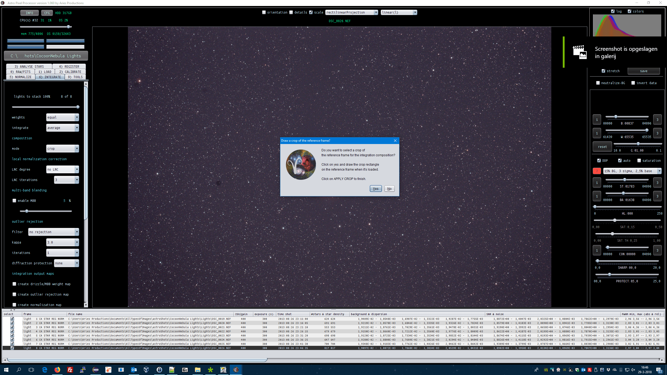Open Outlook from the taskbar

coord(134,370)
